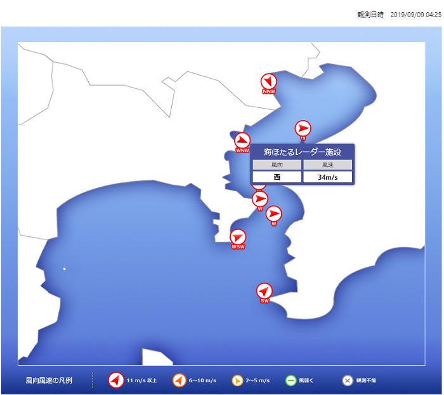Click the orange 6~10 m/s legend icon
444x395 pixels.
[x=179, y=380]
